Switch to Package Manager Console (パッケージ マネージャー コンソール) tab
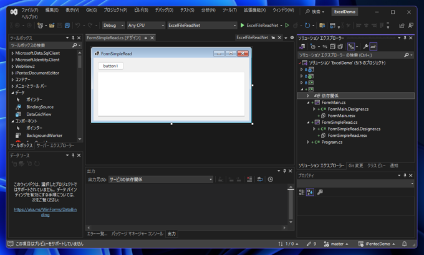This screenshot has width=424, height=255. [x=137, y=234]
